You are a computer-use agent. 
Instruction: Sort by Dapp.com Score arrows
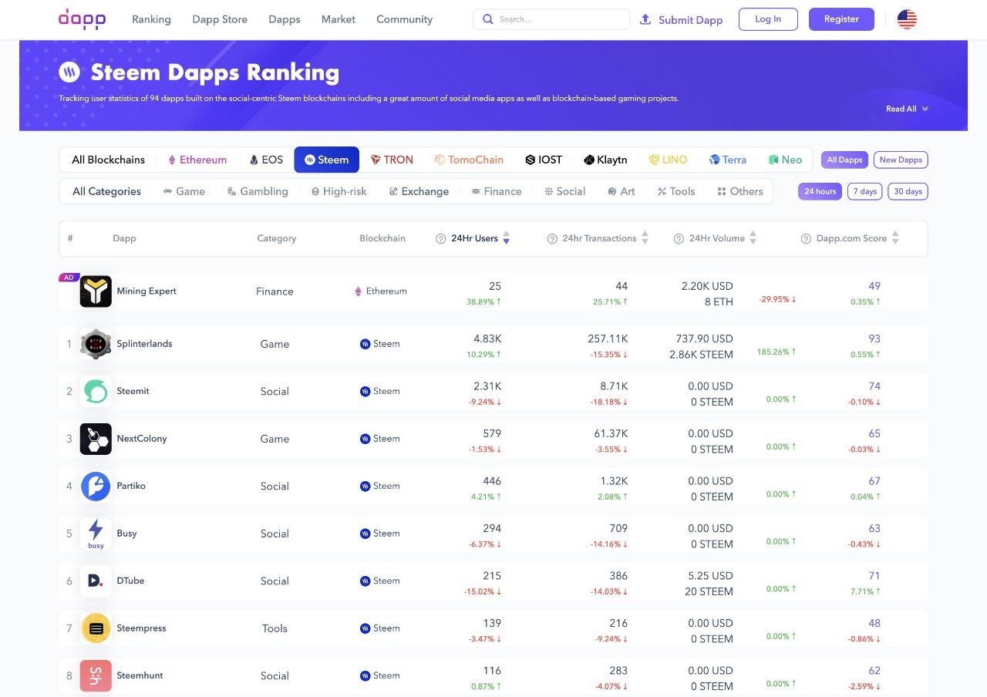click(x=894, y=238)
